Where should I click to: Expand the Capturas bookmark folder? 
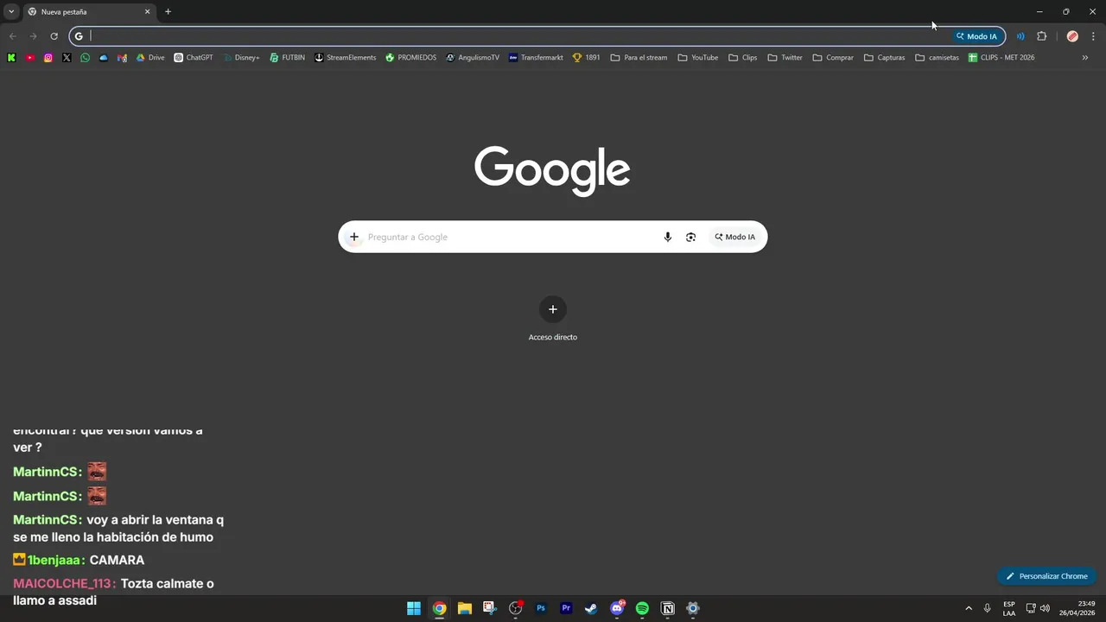(884, 58)
